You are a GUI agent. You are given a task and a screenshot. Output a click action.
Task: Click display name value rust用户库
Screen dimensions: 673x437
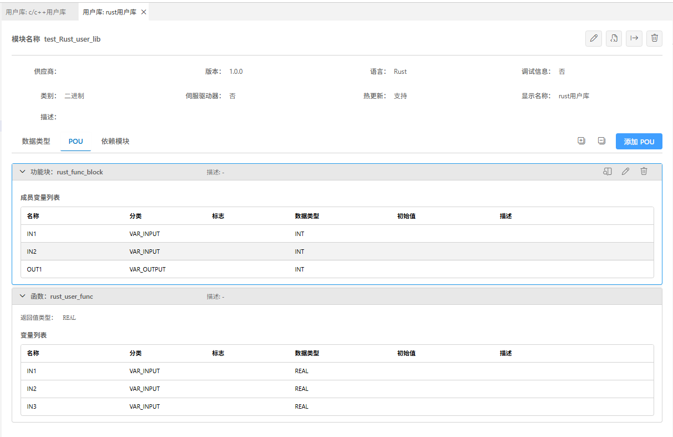point(574,96)
